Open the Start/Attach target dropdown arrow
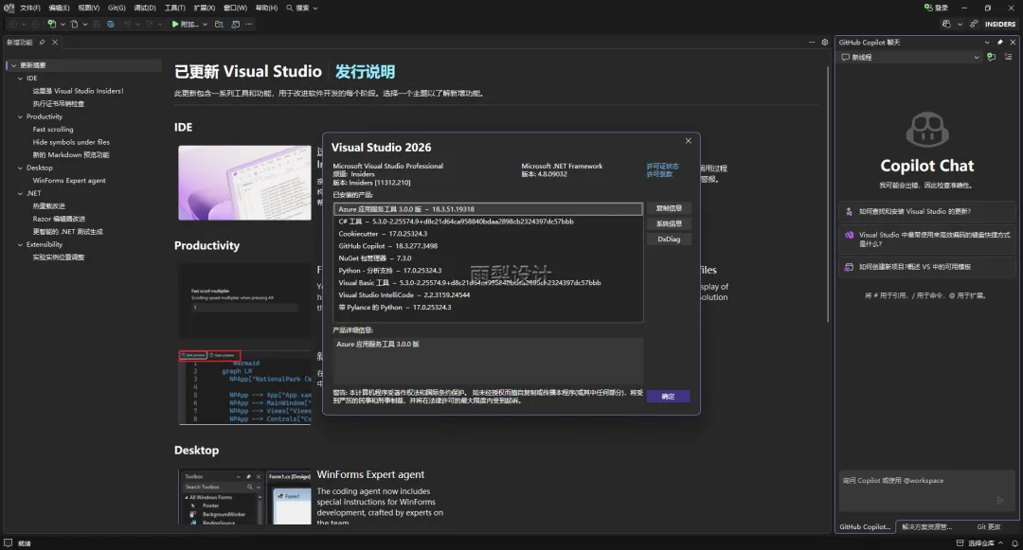1023x550 pixels. point(205,24)
